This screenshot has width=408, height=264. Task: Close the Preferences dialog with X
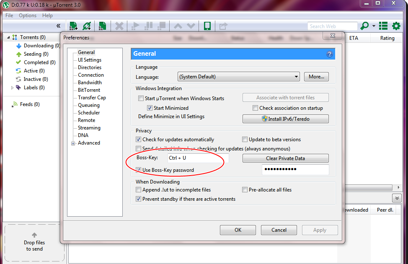(333, 36)
